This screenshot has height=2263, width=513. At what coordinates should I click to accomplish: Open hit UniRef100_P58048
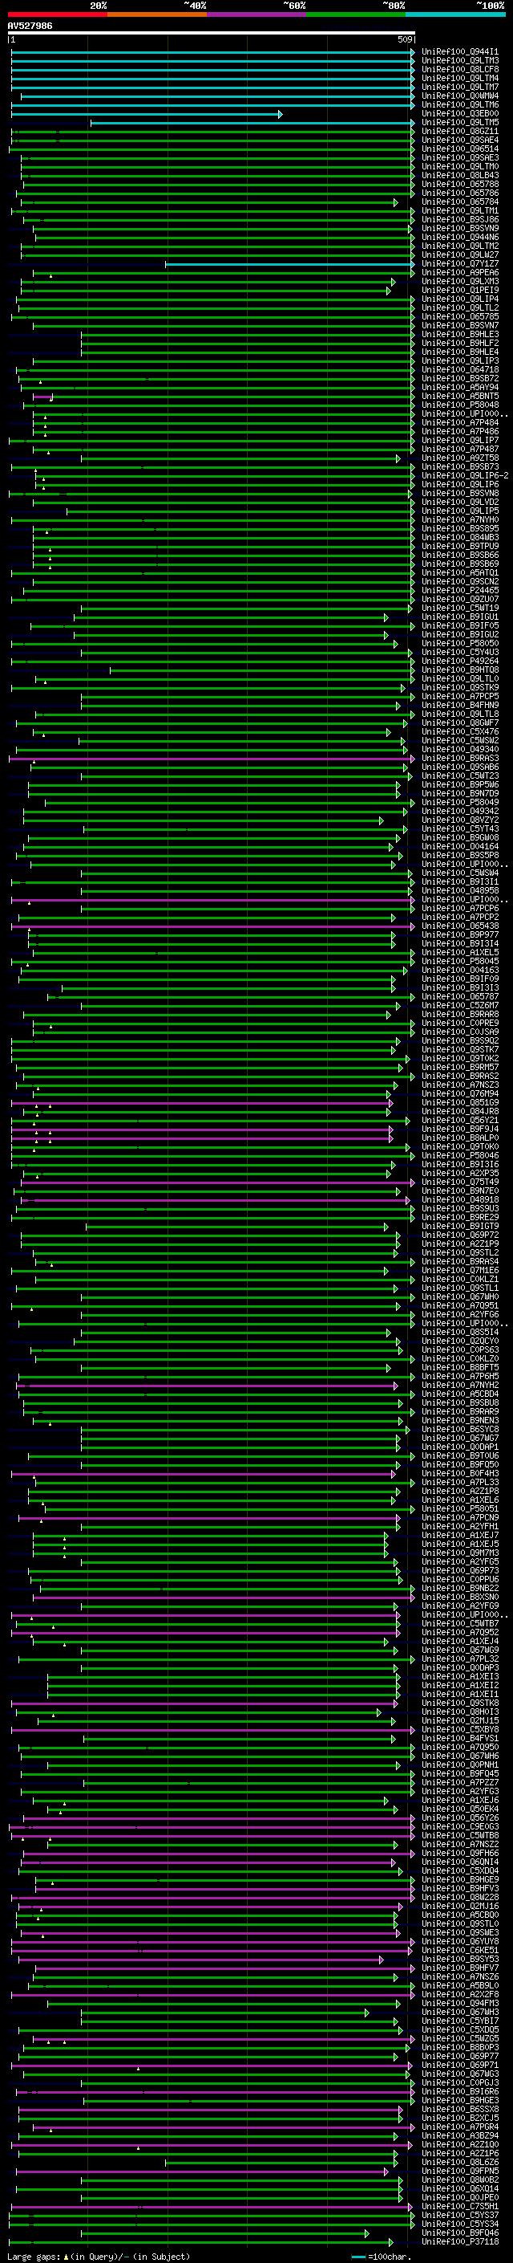pos(459,405)
